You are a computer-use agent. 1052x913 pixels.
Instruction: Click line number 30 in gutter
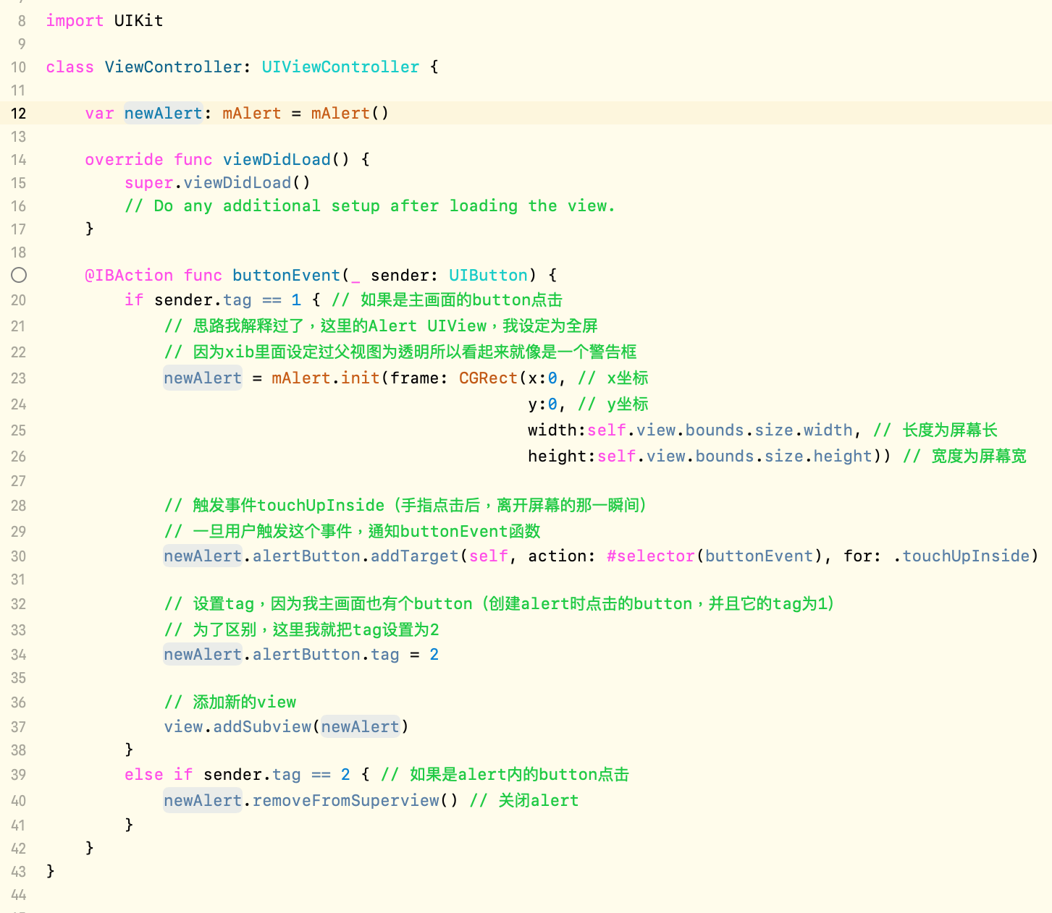19,556
